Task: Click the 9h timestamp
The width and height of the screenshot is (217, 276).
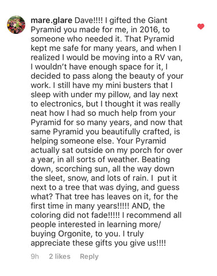Action: tap(35, 256)
